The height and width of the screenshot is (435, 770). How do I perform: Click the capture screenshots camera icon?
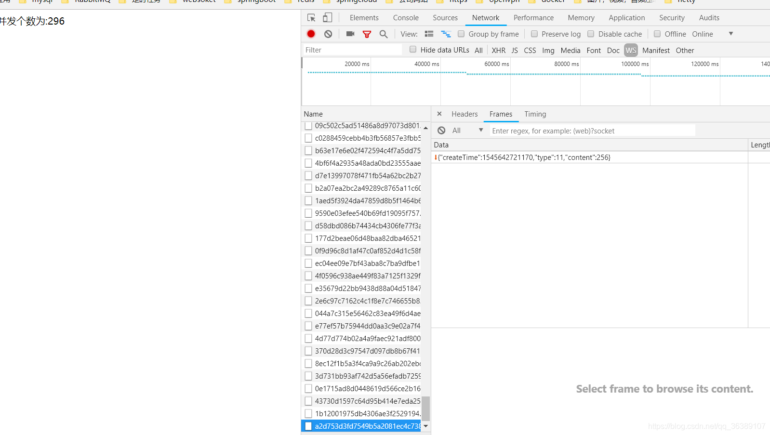click(x=350, y=34)
